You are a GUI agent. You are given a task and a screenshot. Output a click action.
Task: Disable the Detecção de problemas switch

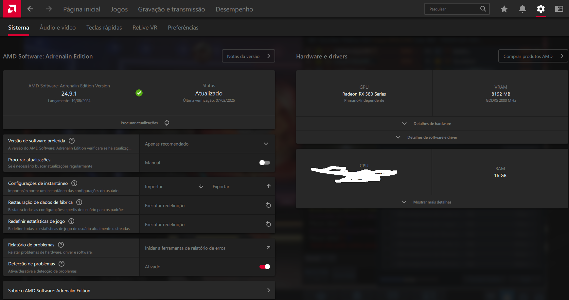tap(265, 267)
